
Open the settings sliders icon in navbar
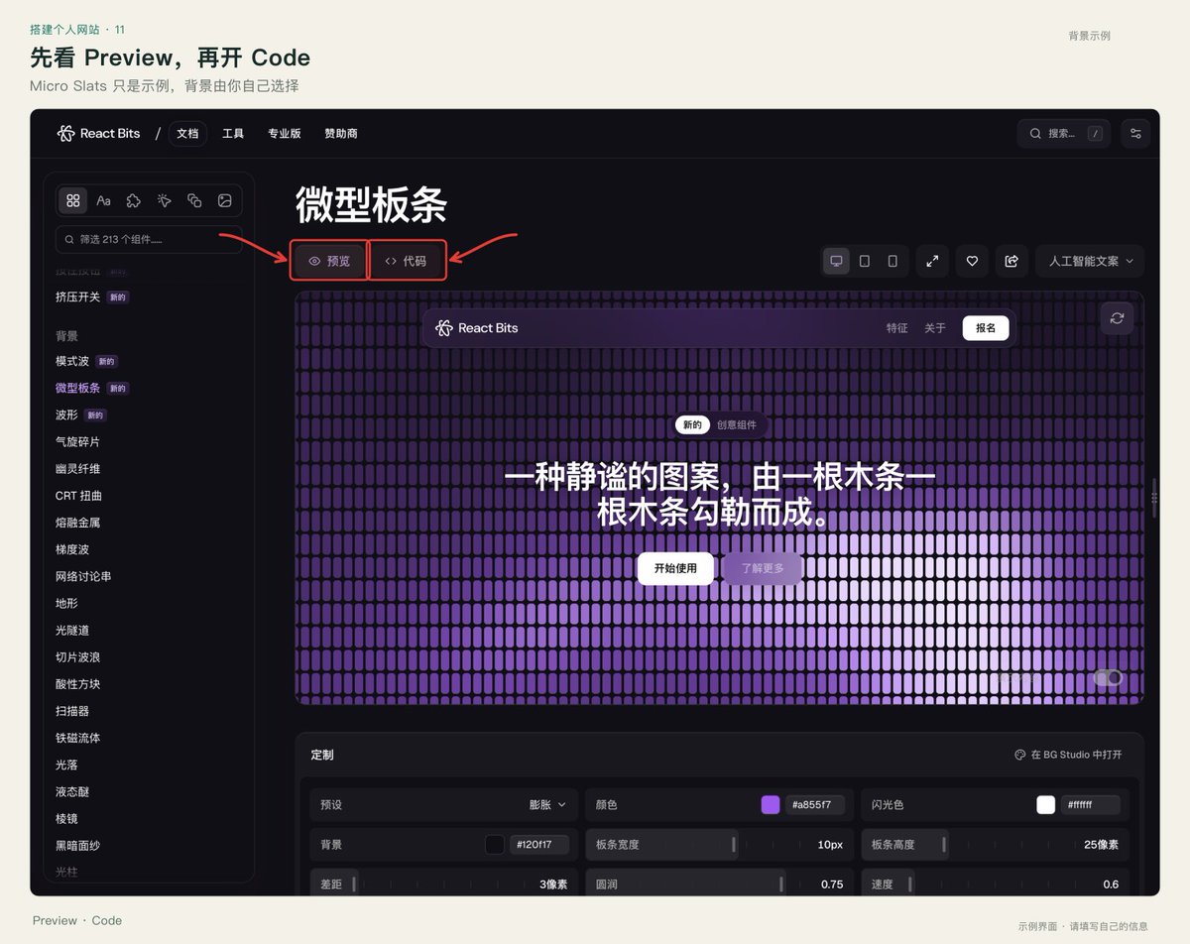tap(1135, 133)
